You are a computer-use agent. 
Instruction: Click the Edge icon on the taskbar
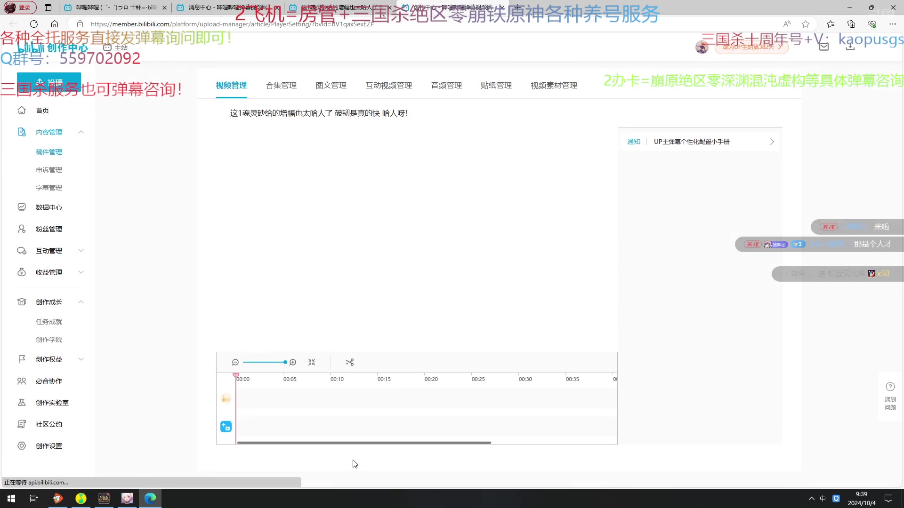pos(150,499)
